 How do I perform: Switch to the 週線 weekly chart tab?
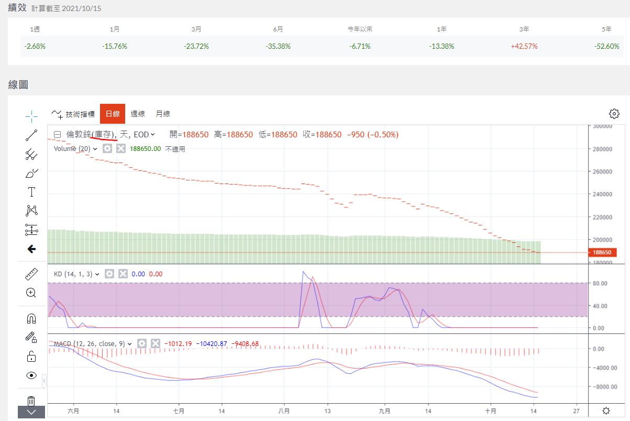click(x=138, y=114)
